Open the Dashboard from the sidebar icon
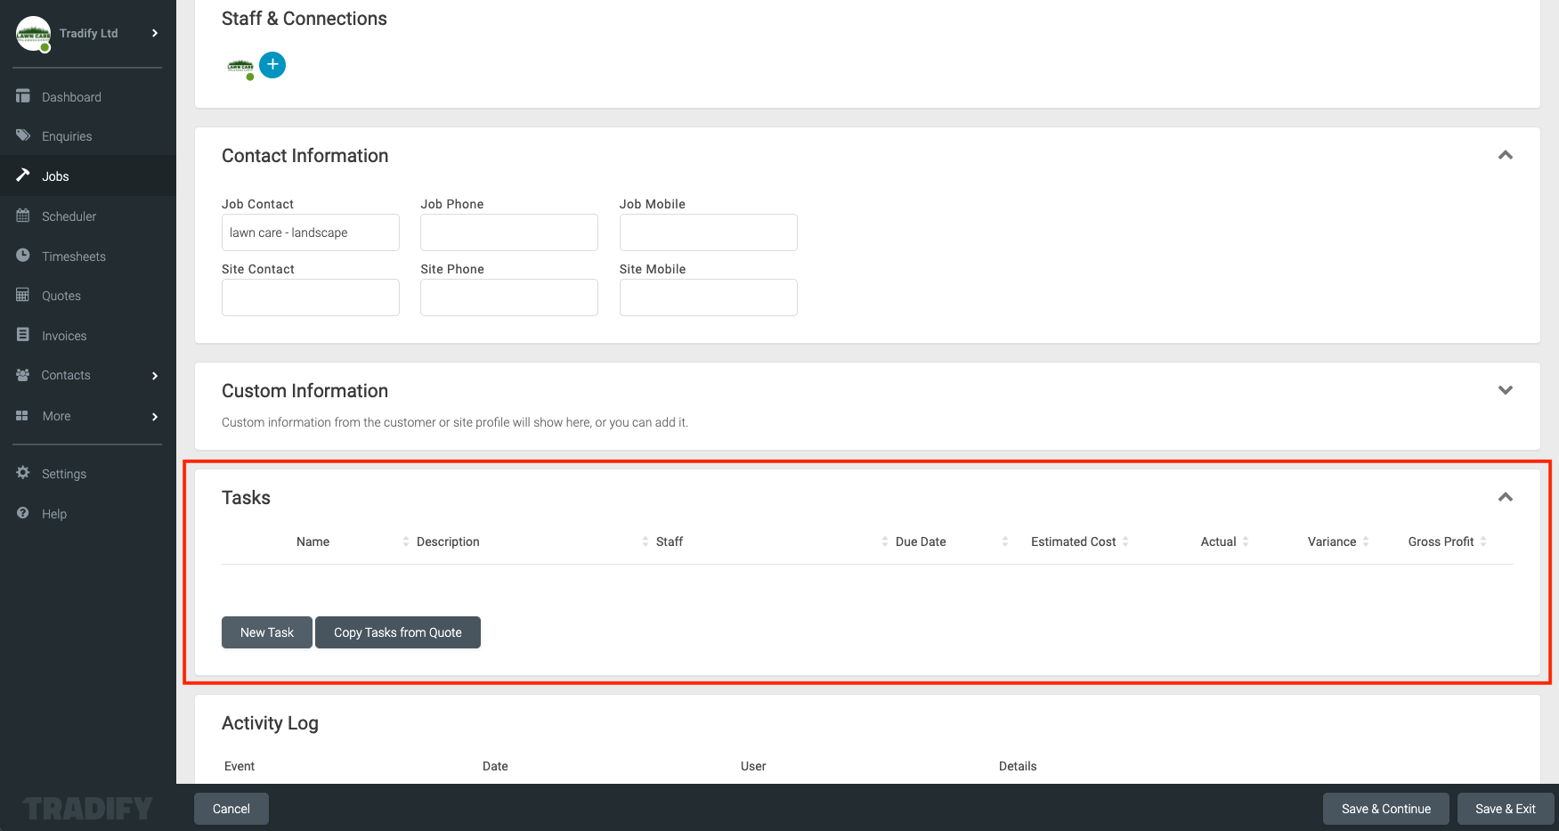 click(x=22, y=96)
